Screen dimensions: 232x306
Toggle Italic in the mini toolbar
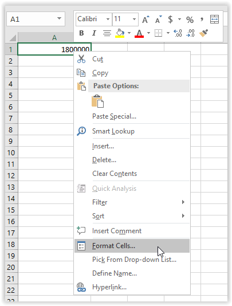click(94, 33)
